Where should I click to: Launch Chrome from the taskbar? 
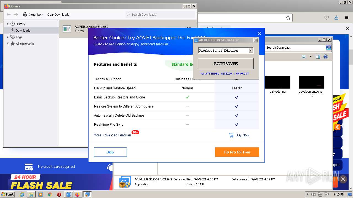point(50,194)
